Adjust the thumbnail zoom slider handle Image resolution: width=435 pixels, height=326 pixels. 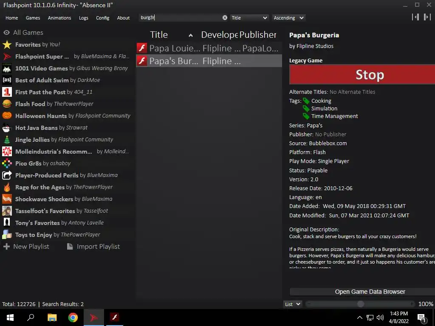tap(360, 304)
